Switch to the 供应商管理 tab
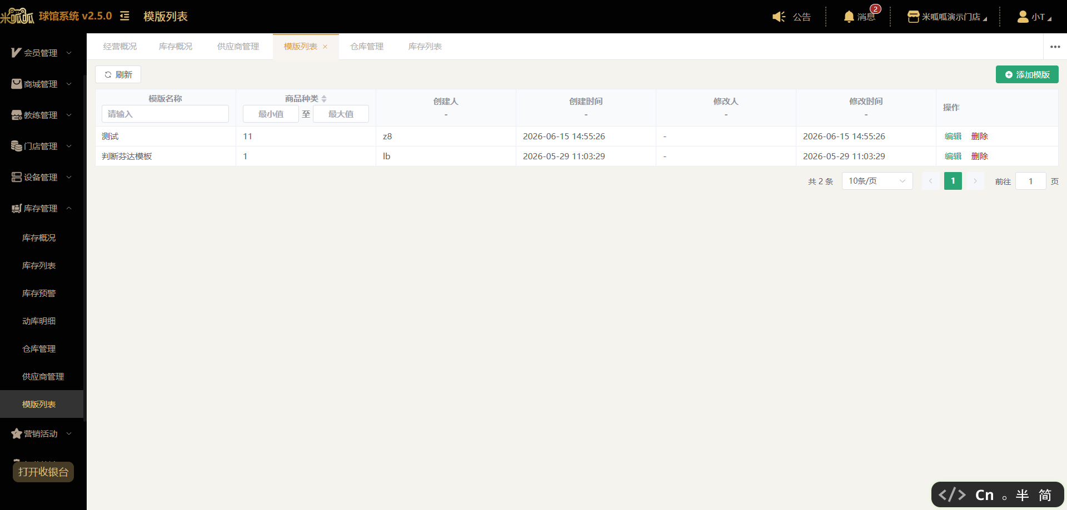 click(x=238, y=47)
